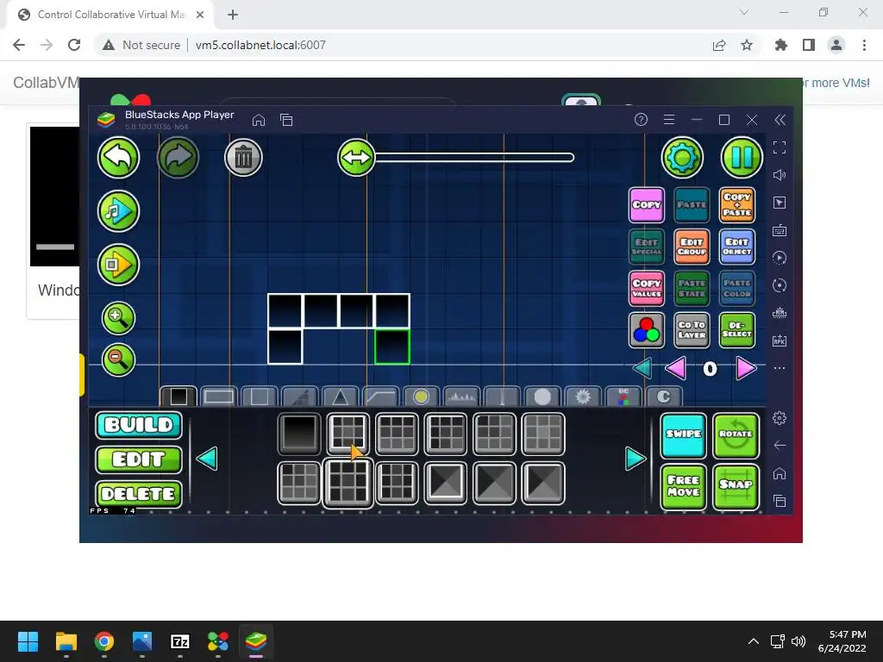This screenshot has width=883, height=662.
Task: Click the white level position slider track
Action: coord(474,158)
